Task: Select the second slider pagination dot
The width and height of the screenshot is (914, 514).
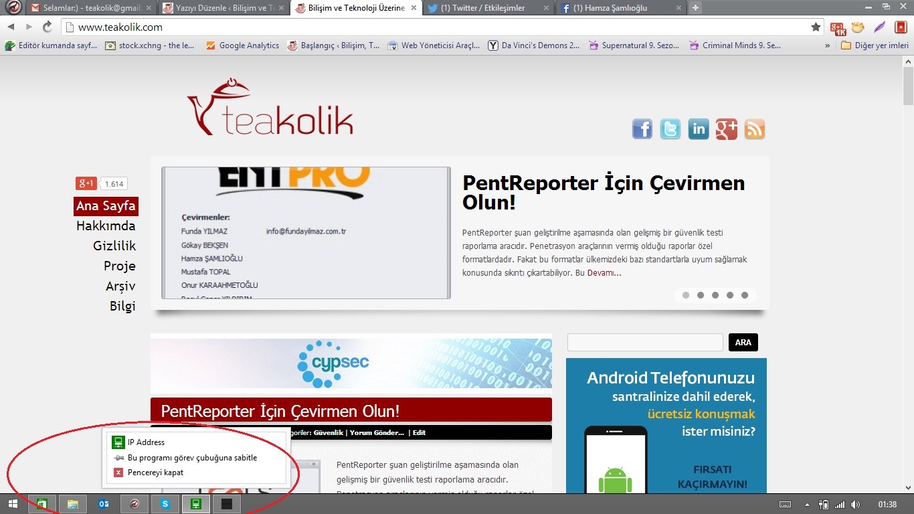Action: click(701, 295)
